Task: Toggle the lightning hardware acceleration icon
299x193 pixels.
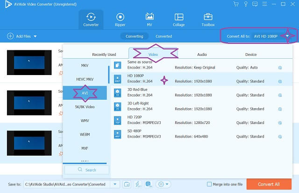Action: coord(138,184)
